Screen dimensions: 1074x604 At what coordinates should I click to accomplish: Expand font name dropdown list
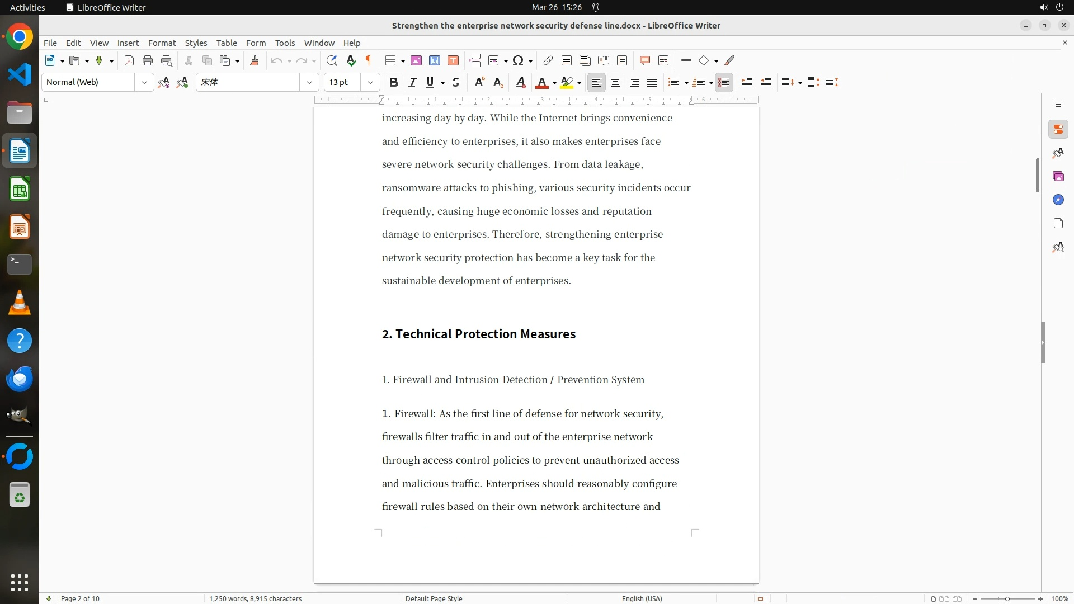[309, 83]
